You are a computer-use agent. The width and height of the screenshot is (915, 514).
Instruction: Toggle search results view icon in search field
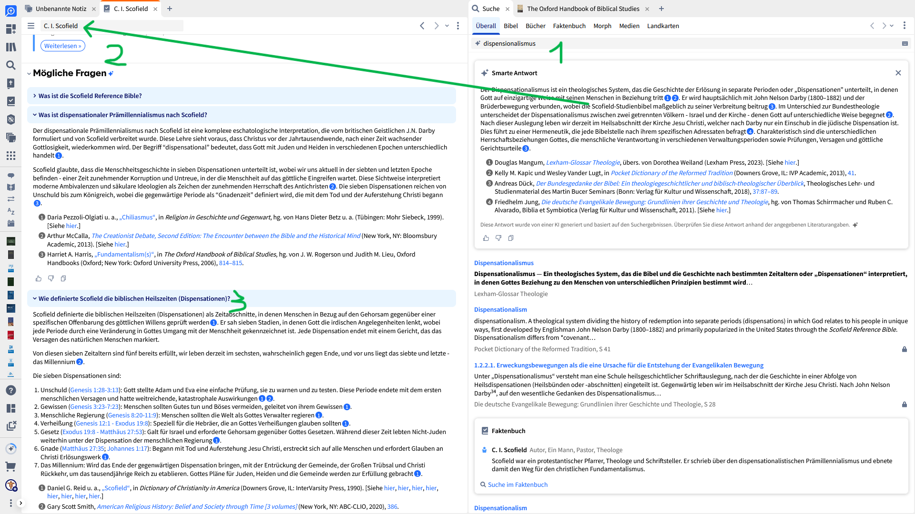(x=905, y=43)
